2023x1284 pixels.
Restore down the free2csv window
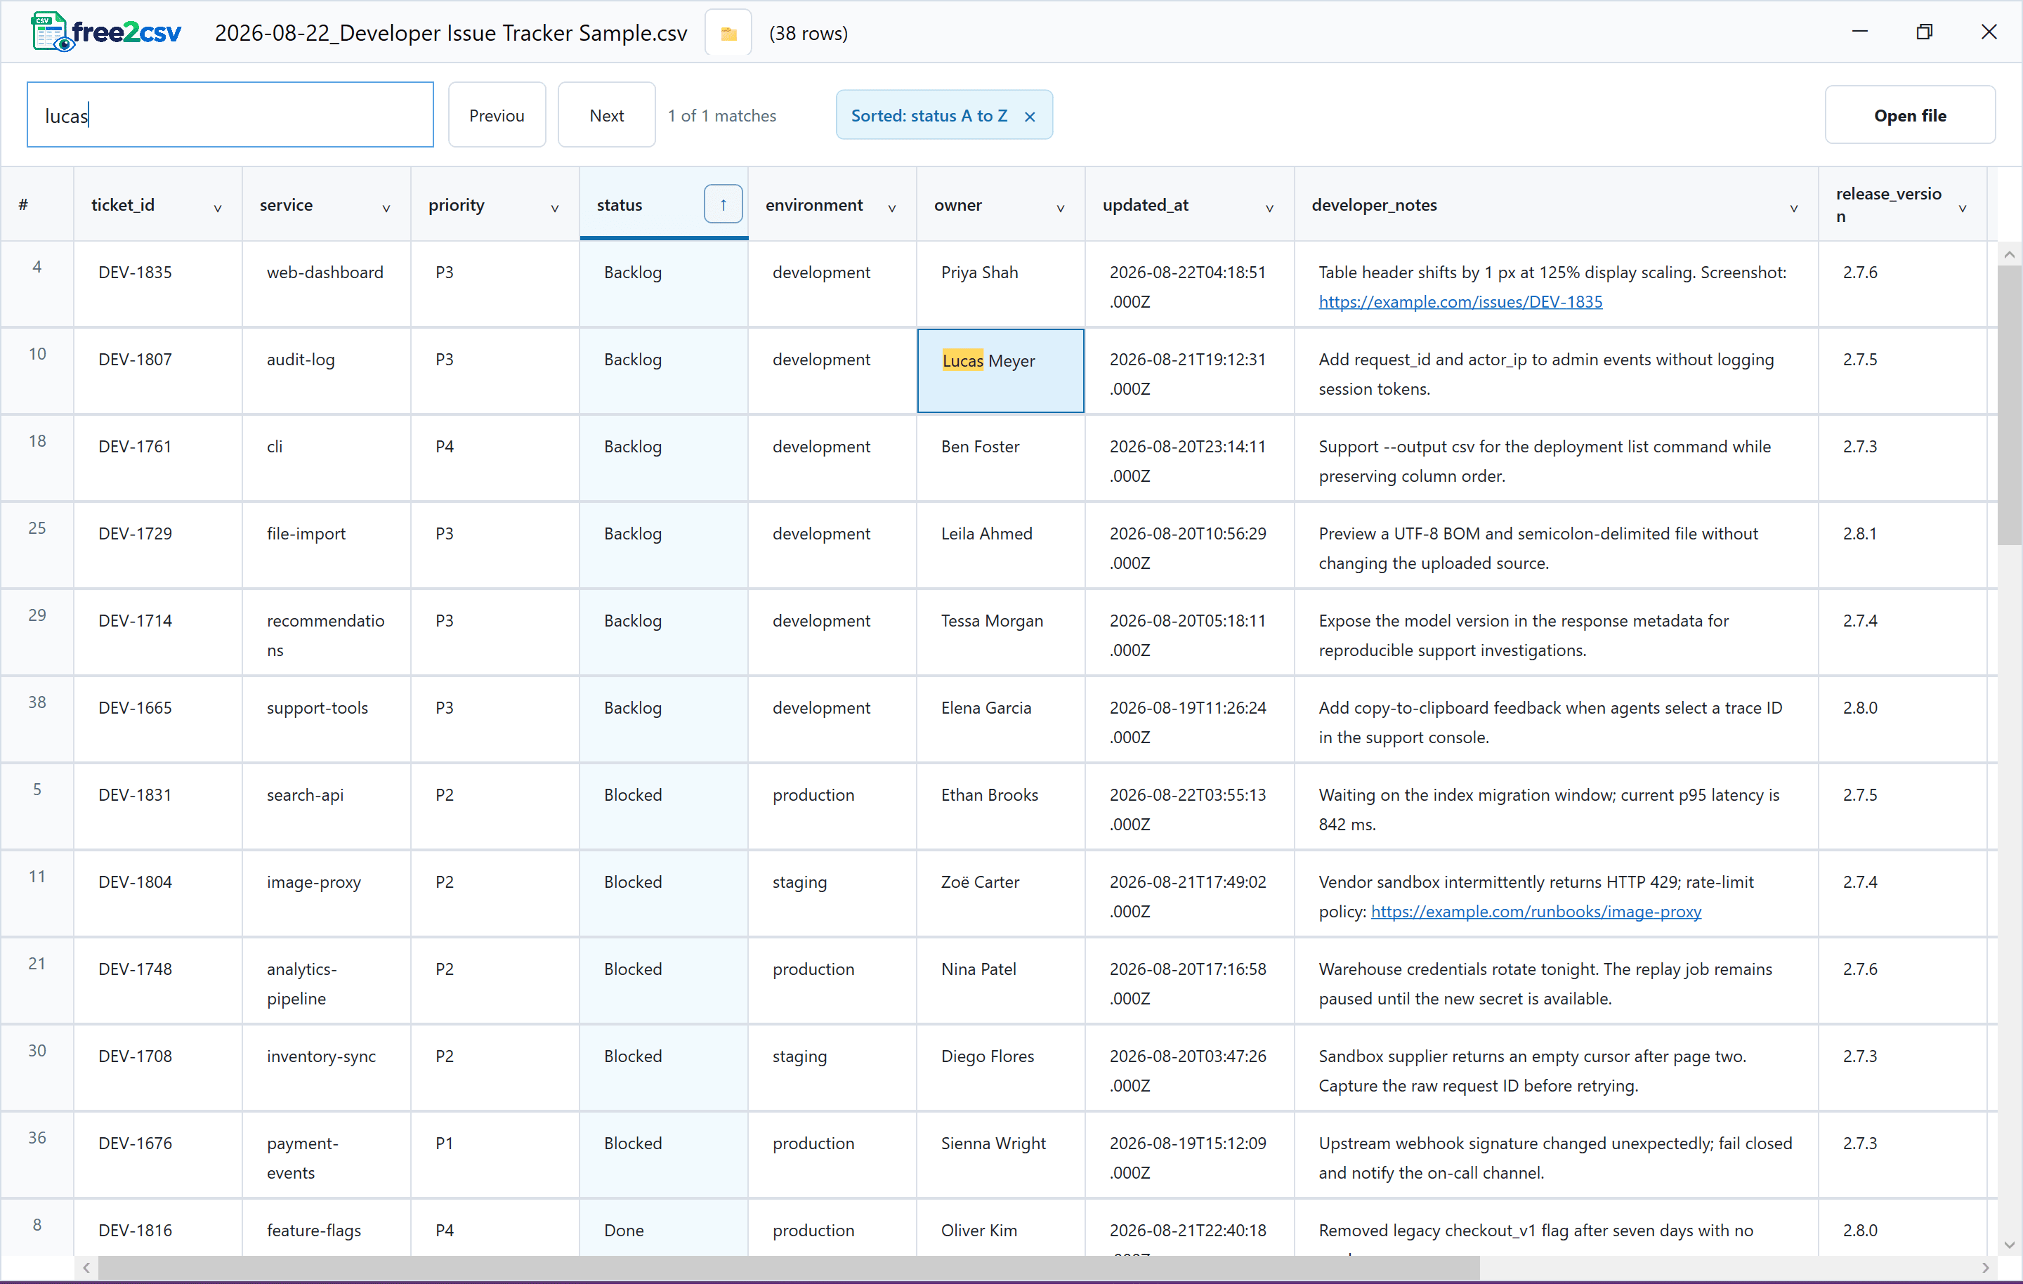tap(1924, 32)
